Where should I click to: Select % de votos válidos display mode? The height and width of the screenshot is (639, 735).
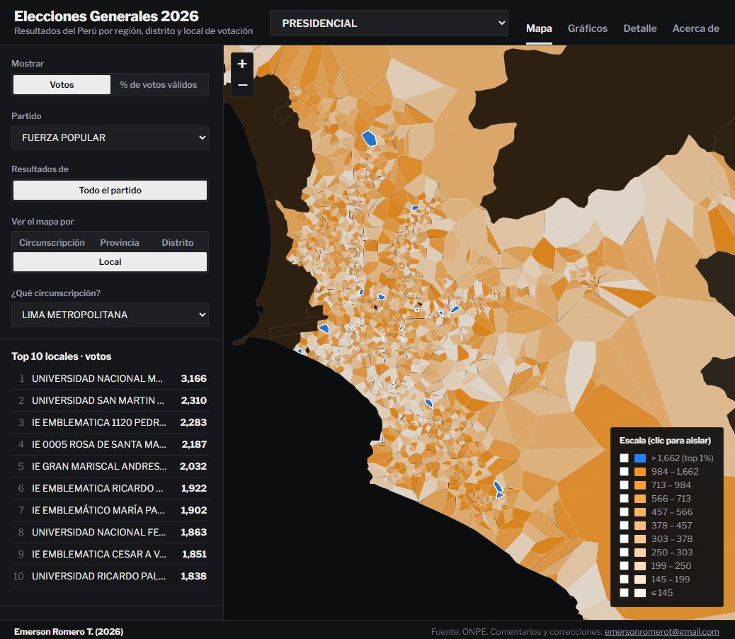159,85
